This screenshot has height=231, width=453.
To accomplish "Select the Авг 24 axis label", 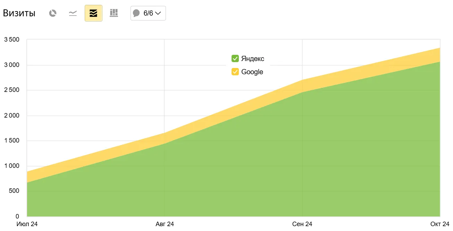I will pos(165,224).
